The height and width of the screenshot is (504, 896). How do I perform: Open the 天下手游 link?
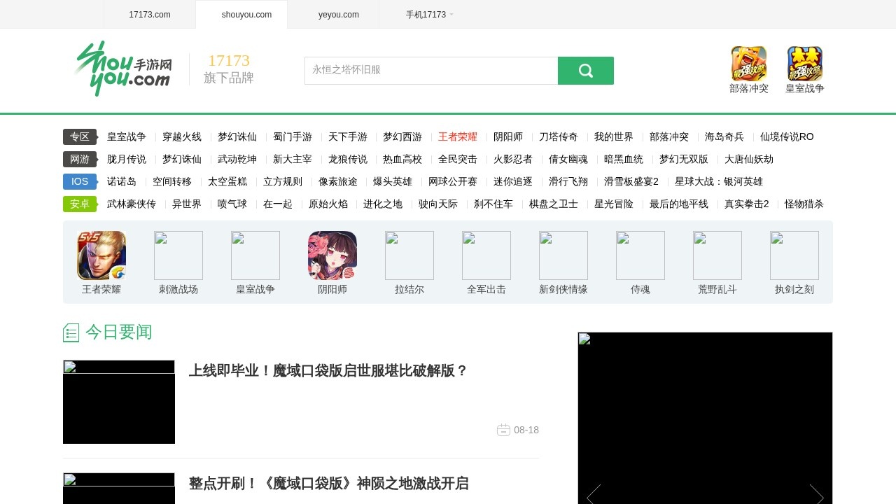[348, 136]
